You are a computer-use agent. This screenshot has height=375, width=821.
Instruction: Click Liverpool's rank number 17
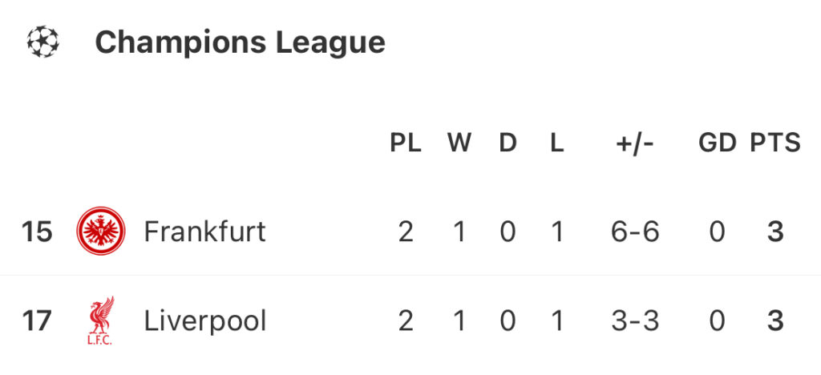[36, 321]
